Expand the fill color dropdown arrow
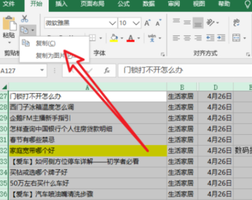The image size is (252, 200). [x=122, y=38]
